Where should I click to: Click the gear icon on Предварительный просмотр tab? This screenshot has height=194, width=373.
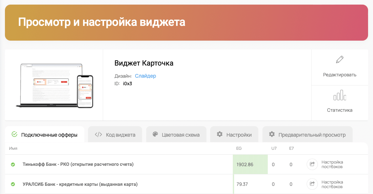272,134
